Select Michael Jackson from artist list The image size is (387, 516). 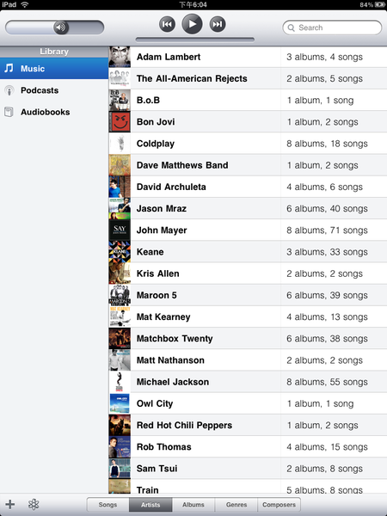tap(248, 382)
